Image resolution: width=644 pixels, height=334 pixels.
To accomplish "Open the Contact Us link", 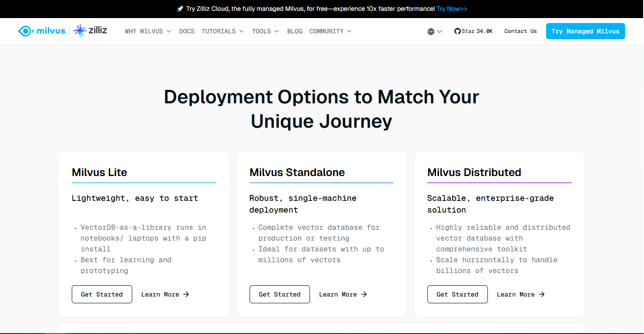I will point(520,31).
